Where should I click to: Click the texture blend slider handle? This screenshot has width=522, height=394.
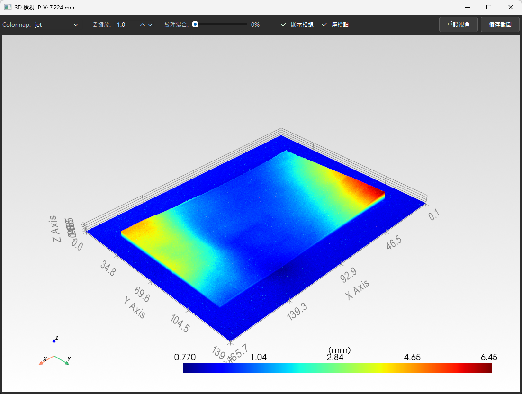coord(195,24)
